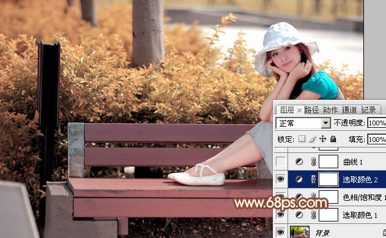The height and width of the screenshot is (238, 386).
Task: Click the 背景 layer thumbnail
Action: tap(300, 232)
